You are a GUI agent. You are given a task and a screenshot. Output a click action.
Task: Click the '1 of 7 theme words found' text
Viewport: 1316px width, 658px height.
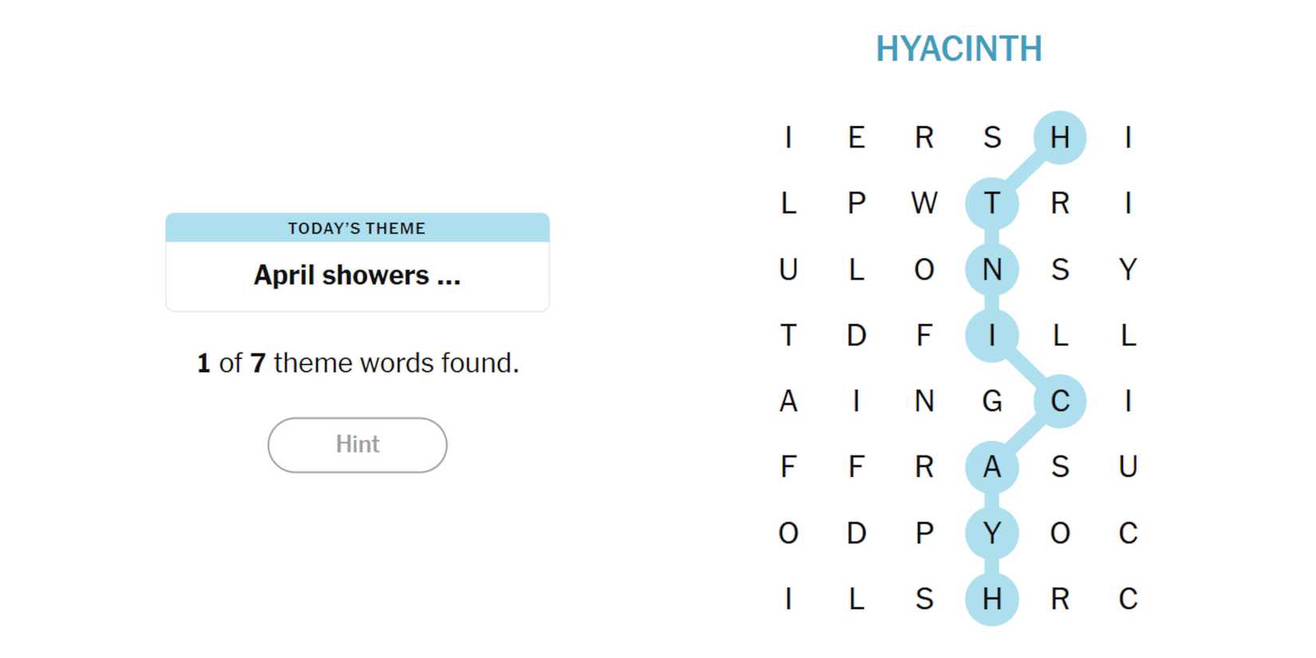click(357, 363)
